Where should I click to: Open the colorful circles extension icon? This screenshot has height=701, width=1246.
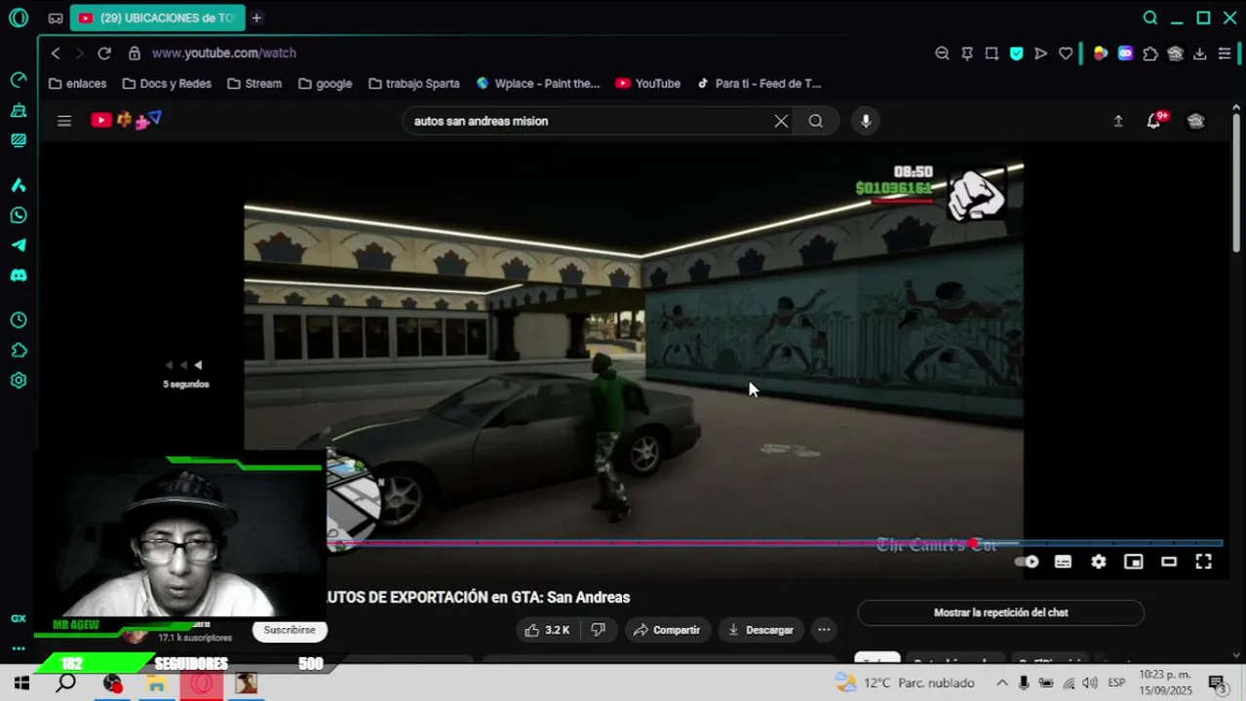(x=1101, y=54)
